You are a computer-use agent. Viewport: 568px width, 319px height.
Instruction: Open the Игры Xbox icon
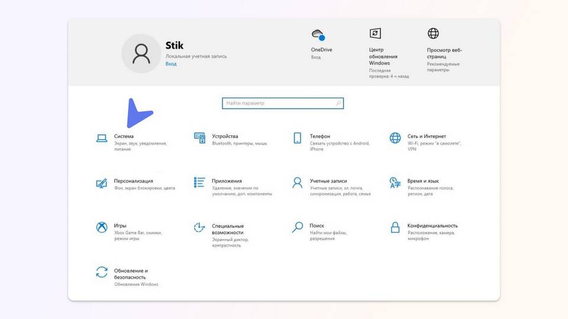102,227
